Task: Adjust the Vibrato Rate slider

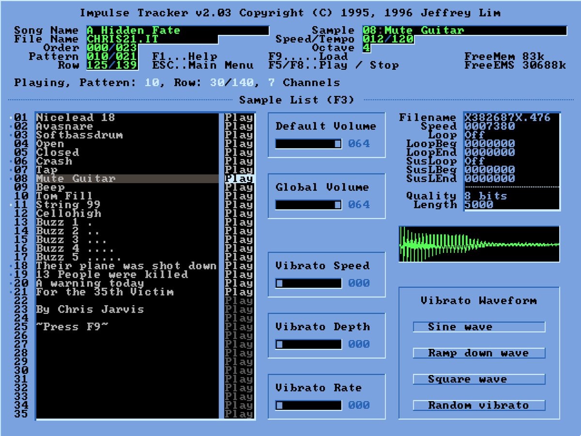Action: (308, 405)
